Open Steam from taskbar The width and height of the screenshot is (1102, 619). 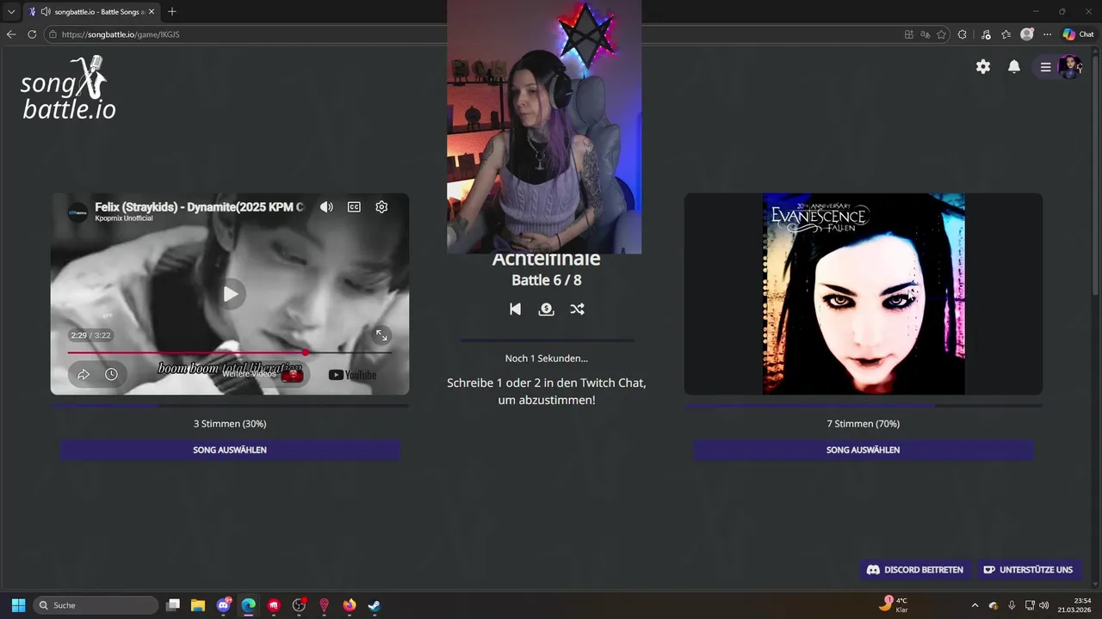pyautogui.click(x=374, y=605)
